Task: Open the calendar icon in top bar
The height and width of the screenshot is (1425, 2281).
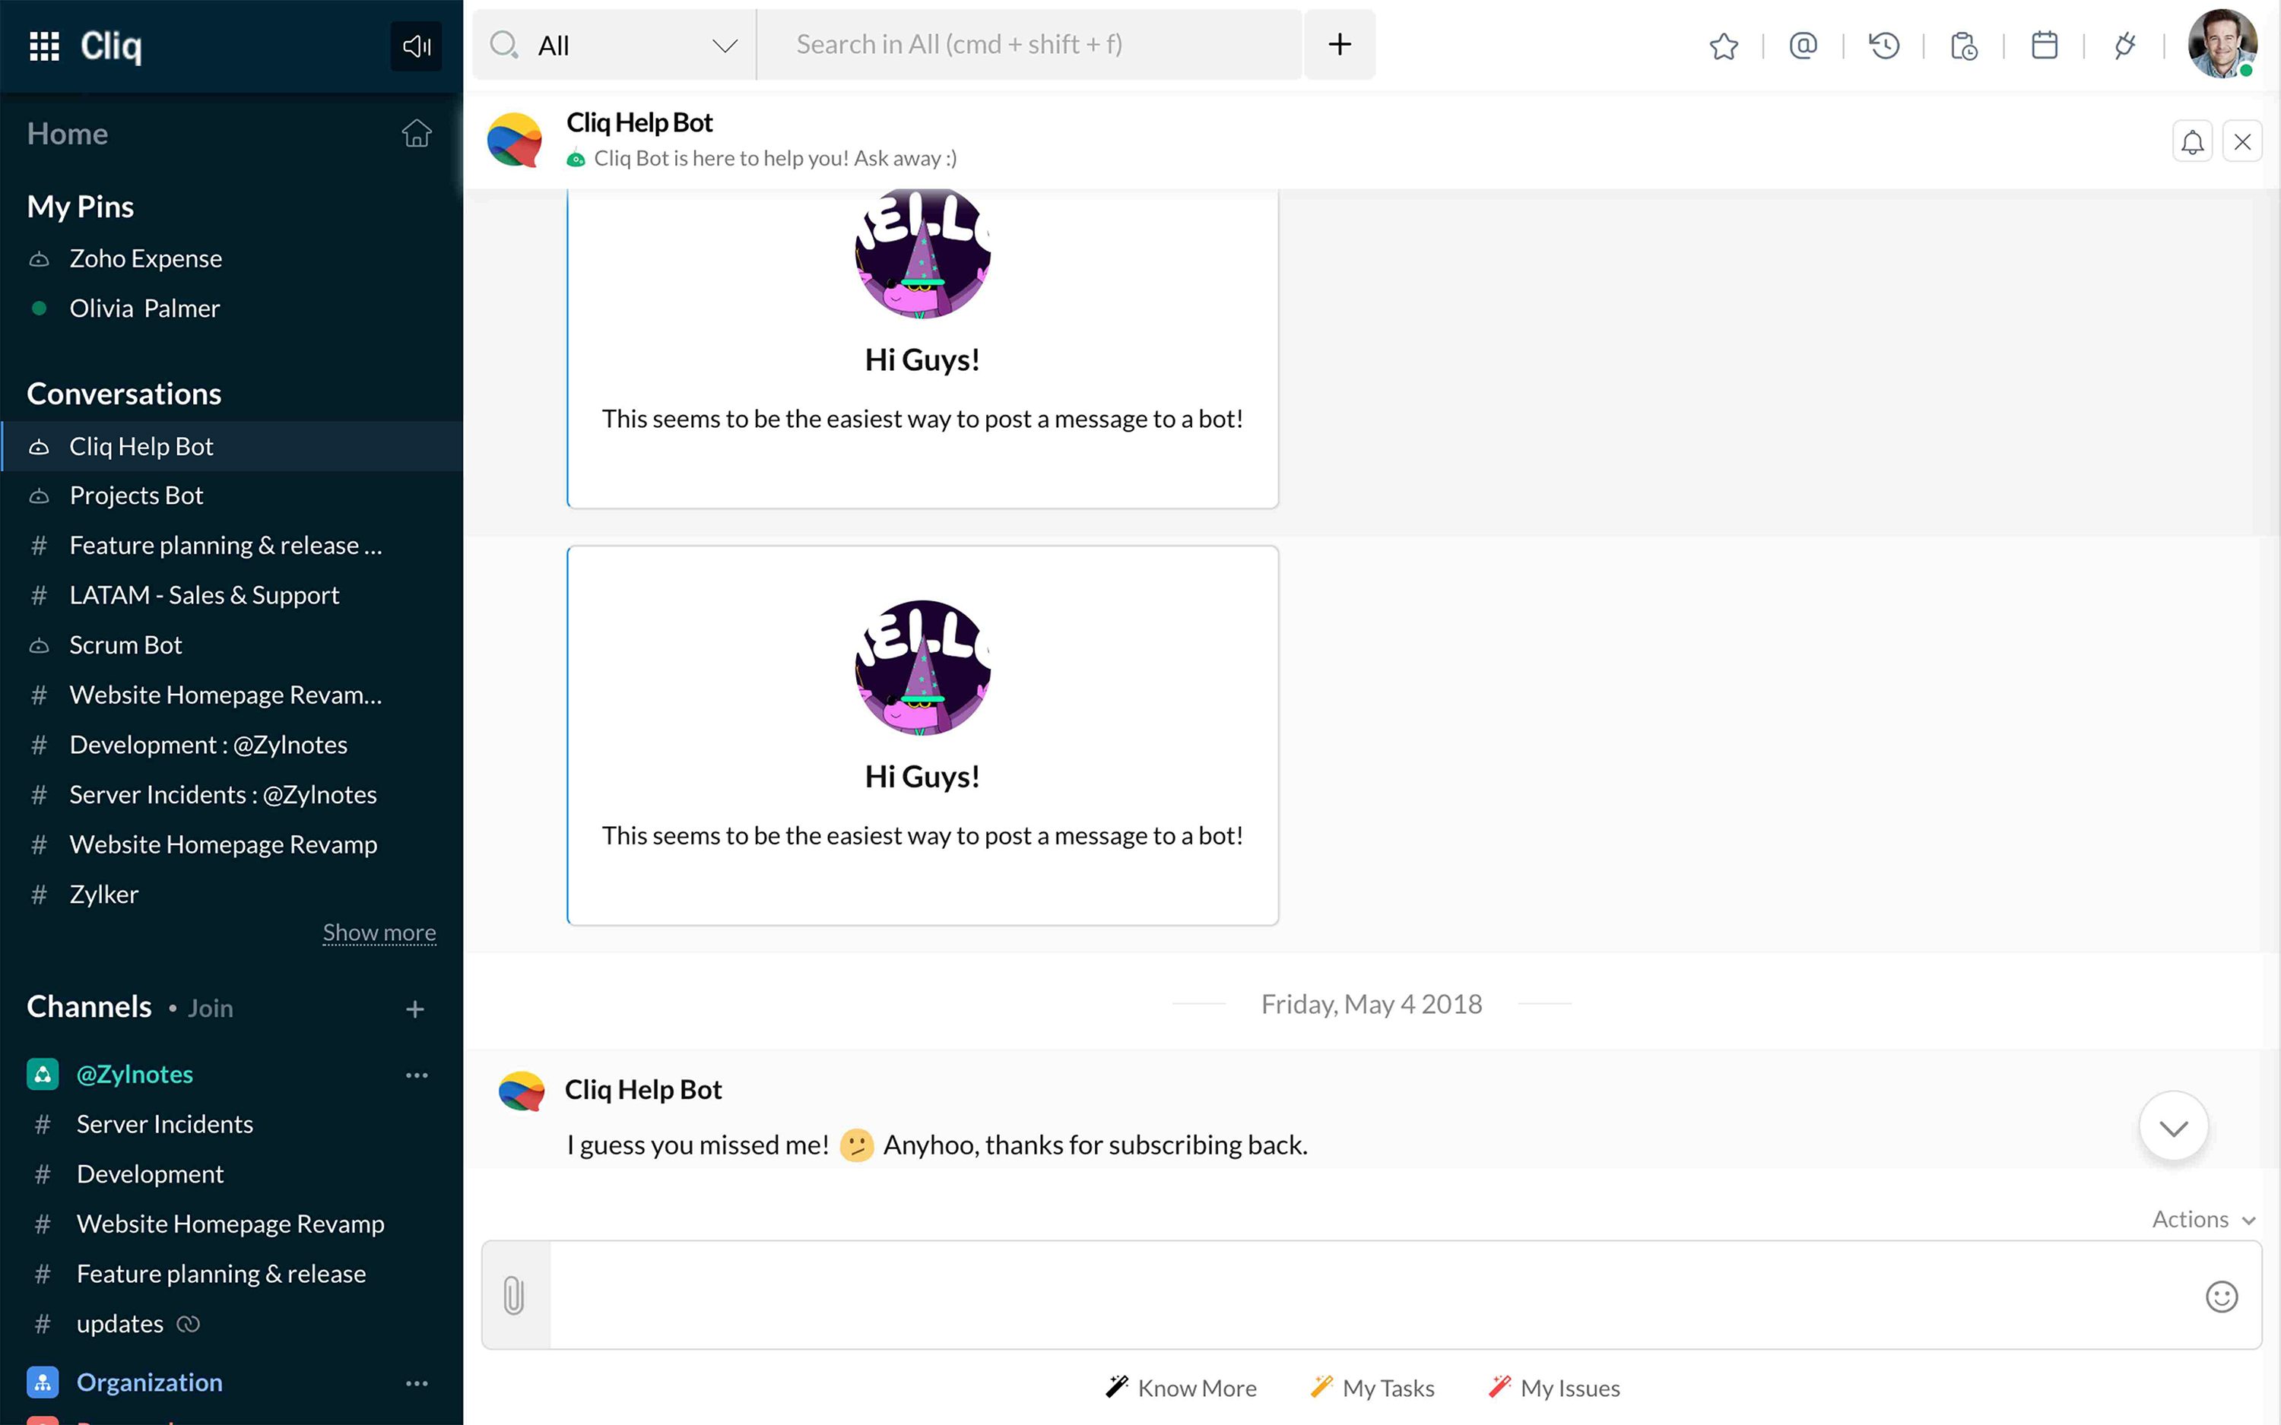Action: point(2044,46)
